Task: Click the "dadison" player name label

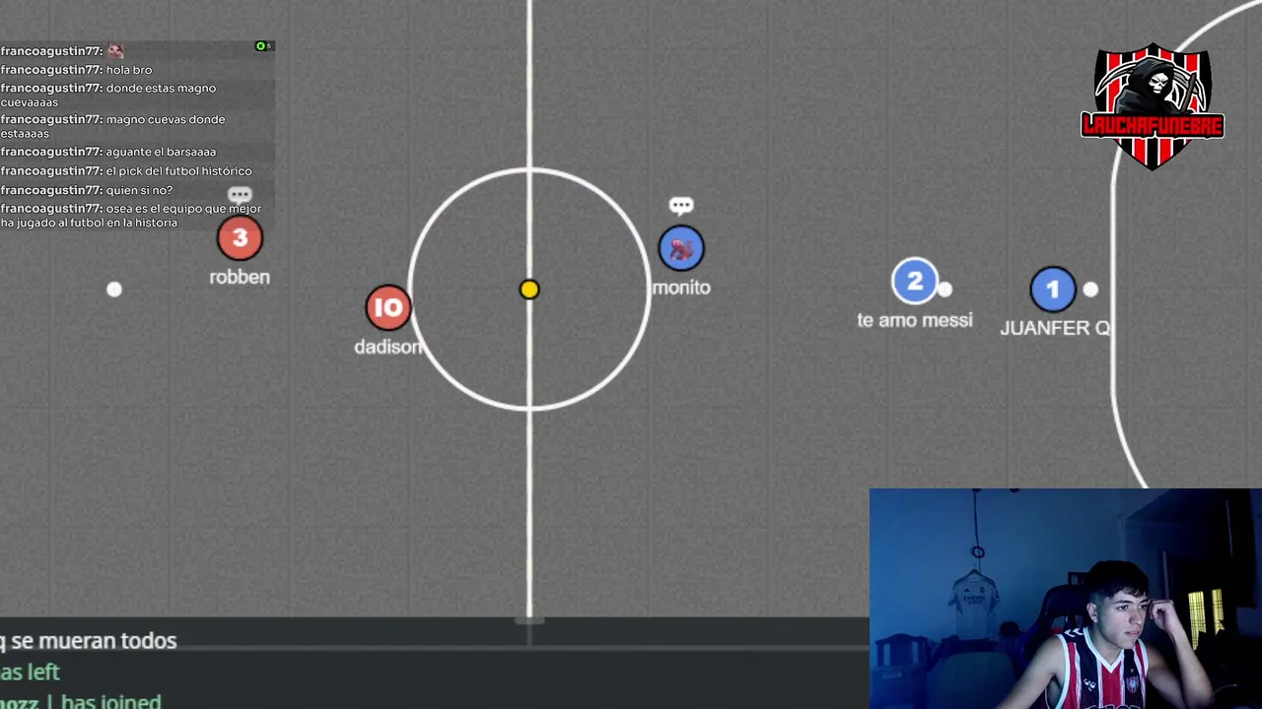Action: pyautogui.click(x=388, y=347)
